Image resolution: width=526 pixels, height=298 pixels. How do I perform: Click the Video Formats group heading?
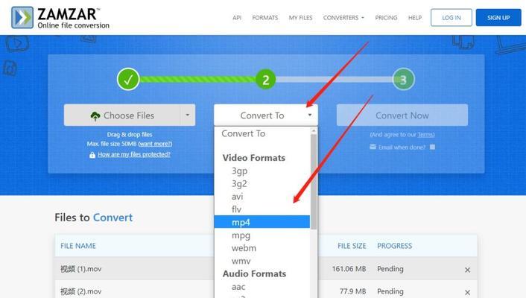[254, 158]
